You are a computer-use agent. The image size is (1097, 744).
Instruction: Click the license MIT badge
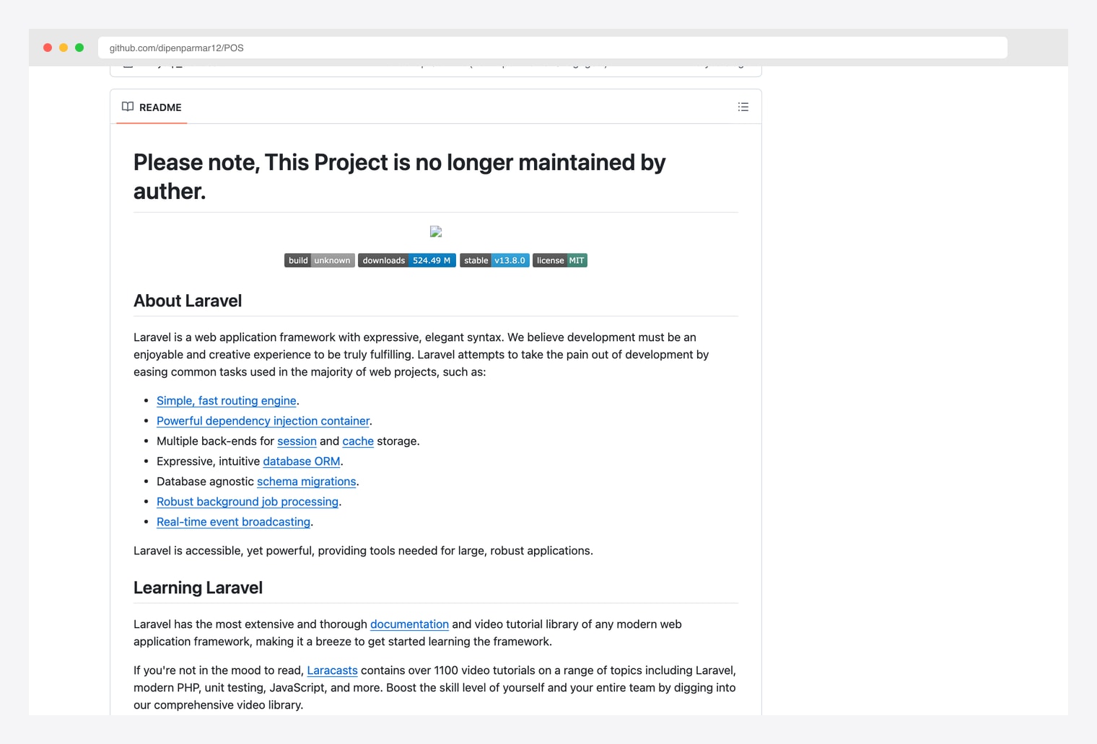pos(560,260)
